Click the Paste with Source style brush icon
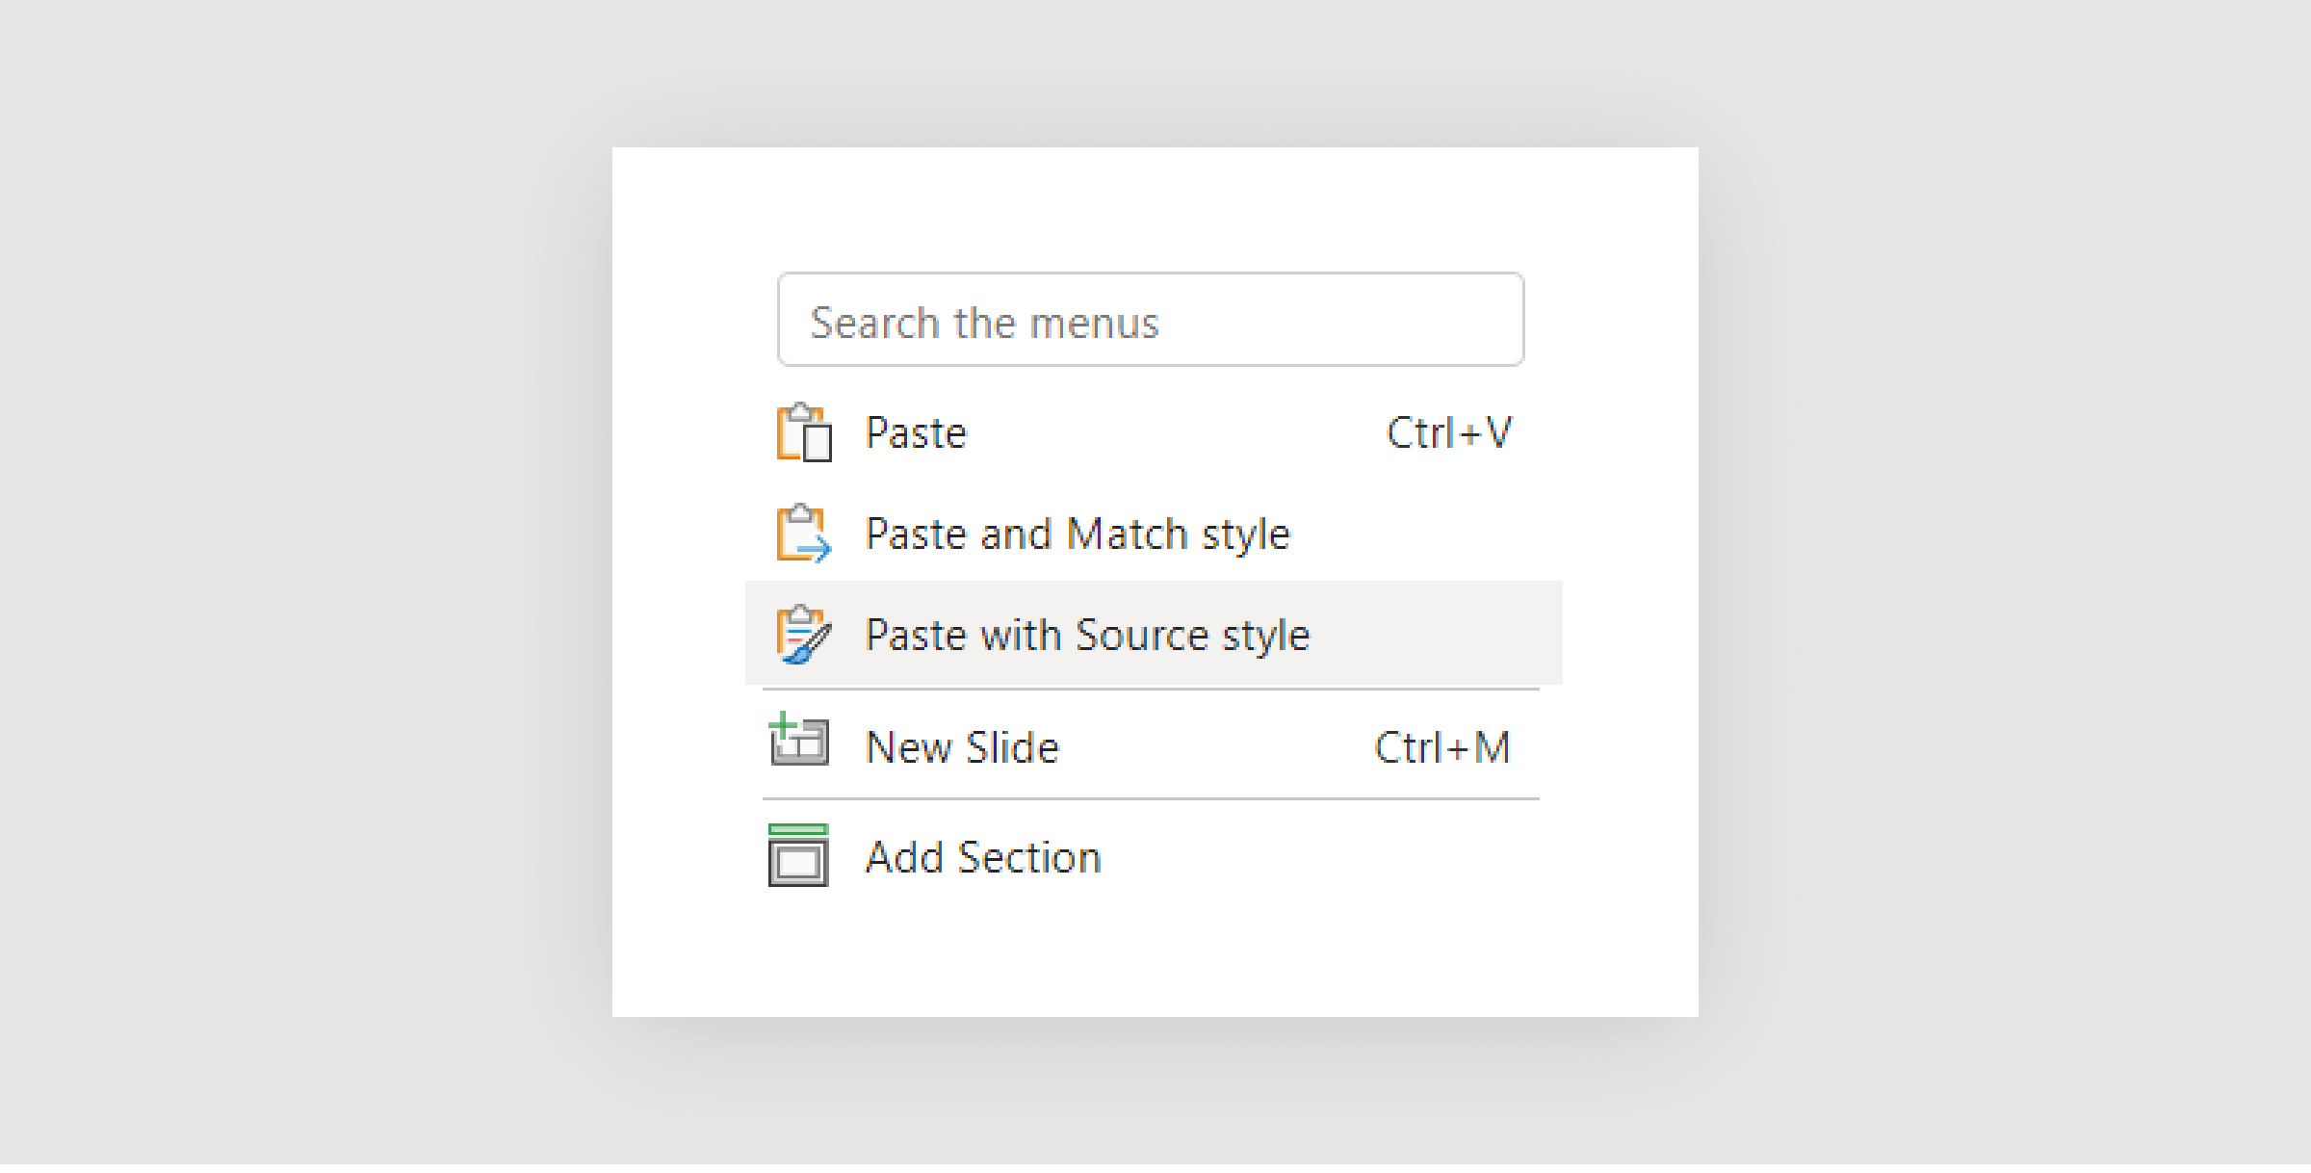 point(804,636)
